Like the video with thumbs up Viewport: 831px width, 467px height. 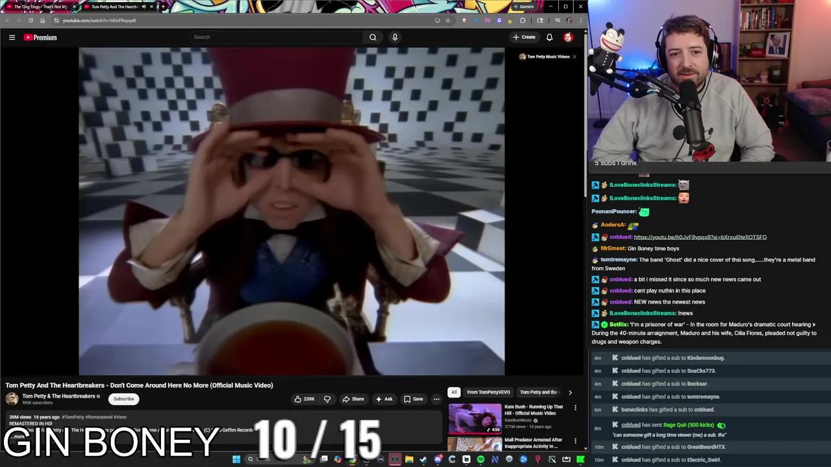point(304,399)
